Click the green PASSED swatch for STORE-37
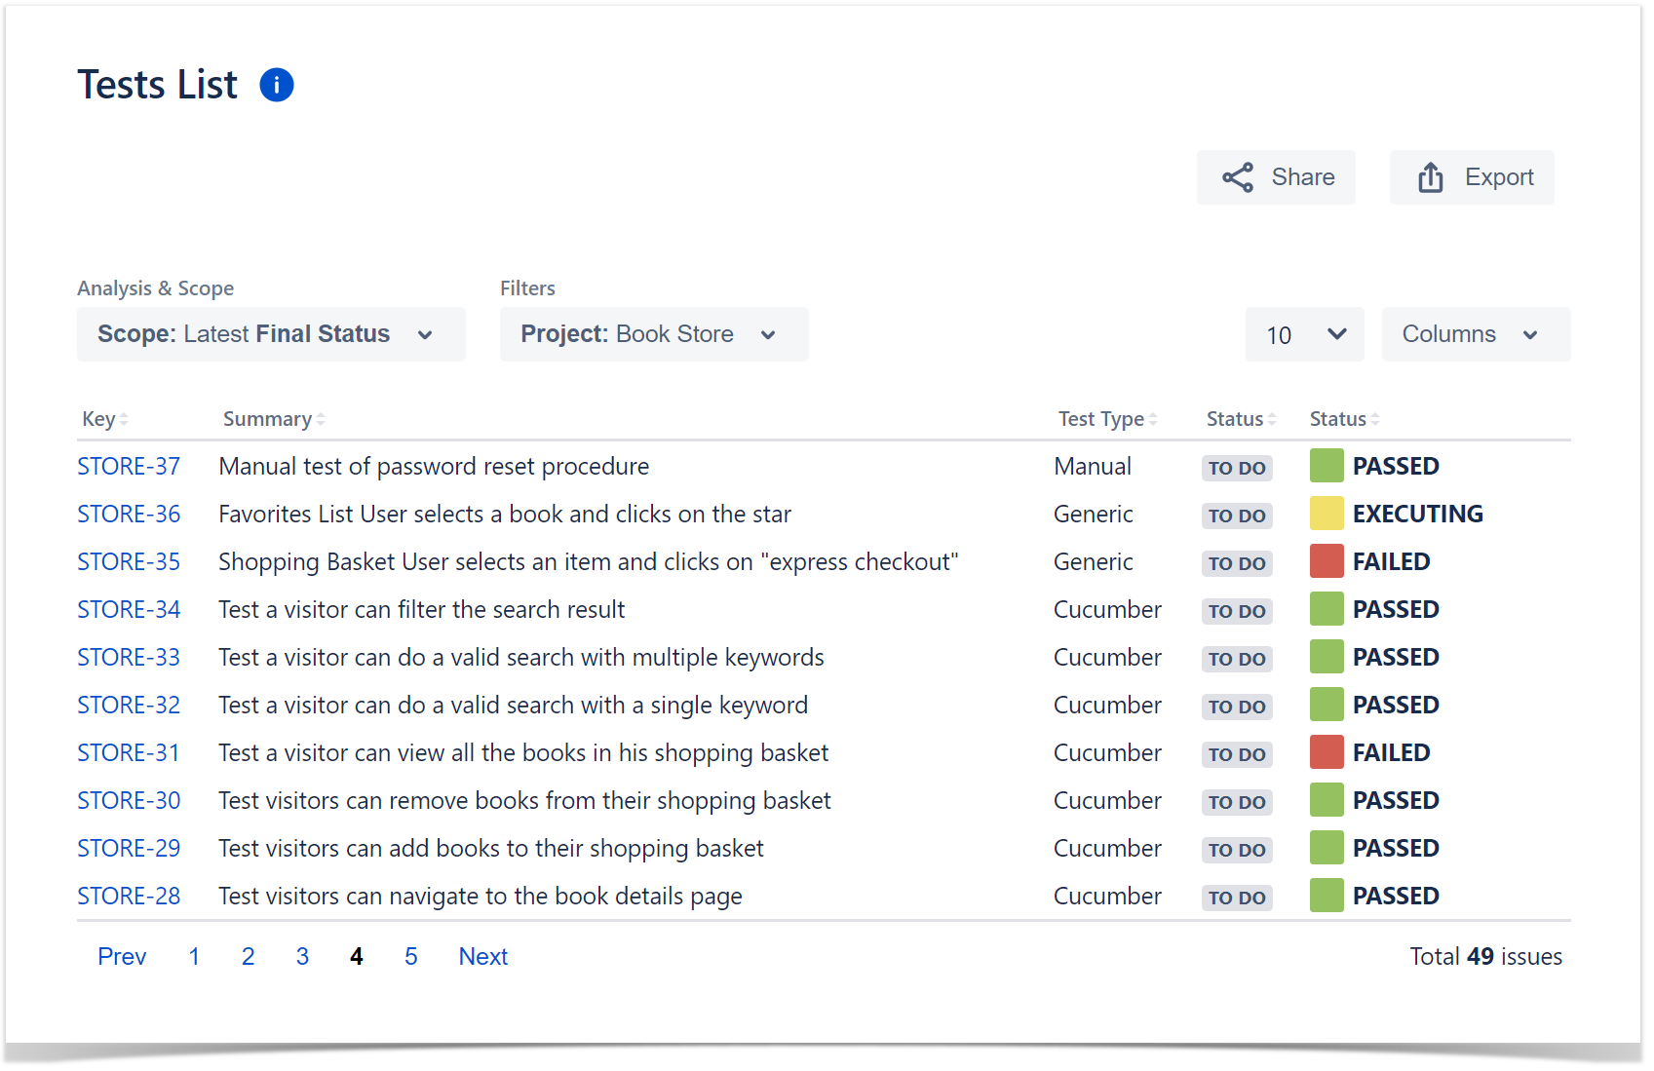Image resolution: width=1654 pixels, height=1071 pixels. [x=1327, y=466]
